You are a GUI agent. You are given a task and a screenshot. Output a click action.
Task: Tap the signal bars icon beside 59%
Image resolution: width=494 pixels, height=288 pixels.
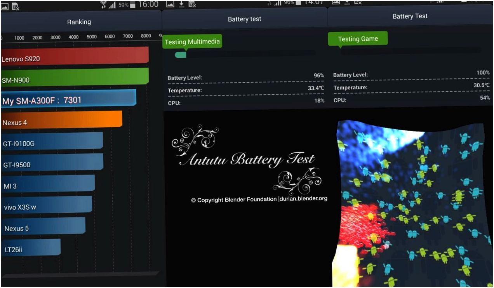[113, 5]
